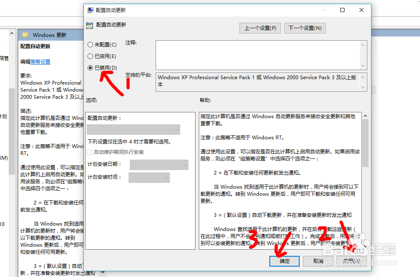This screenshot has width=420, height=277.
Task: Click the 选项: label
Action: (x=91, y=100)
